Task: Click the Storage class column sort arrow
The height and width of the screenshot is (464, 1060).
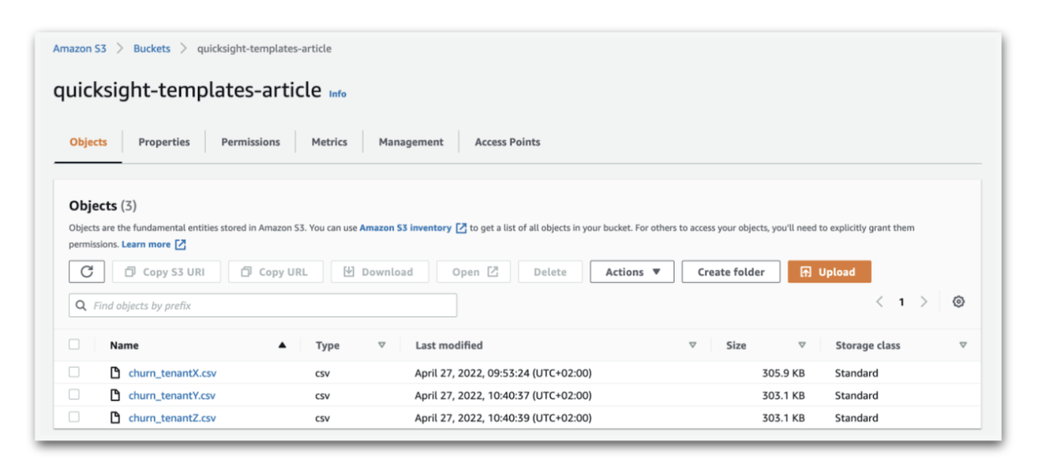Action: coord(963,345)
